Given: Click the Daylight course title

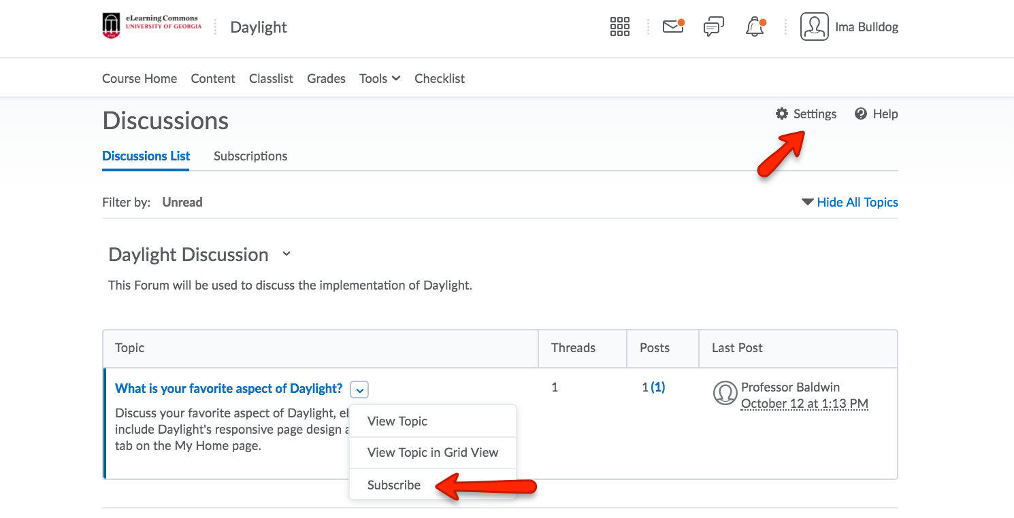Looking at the screenshot, I should (259, 27).
